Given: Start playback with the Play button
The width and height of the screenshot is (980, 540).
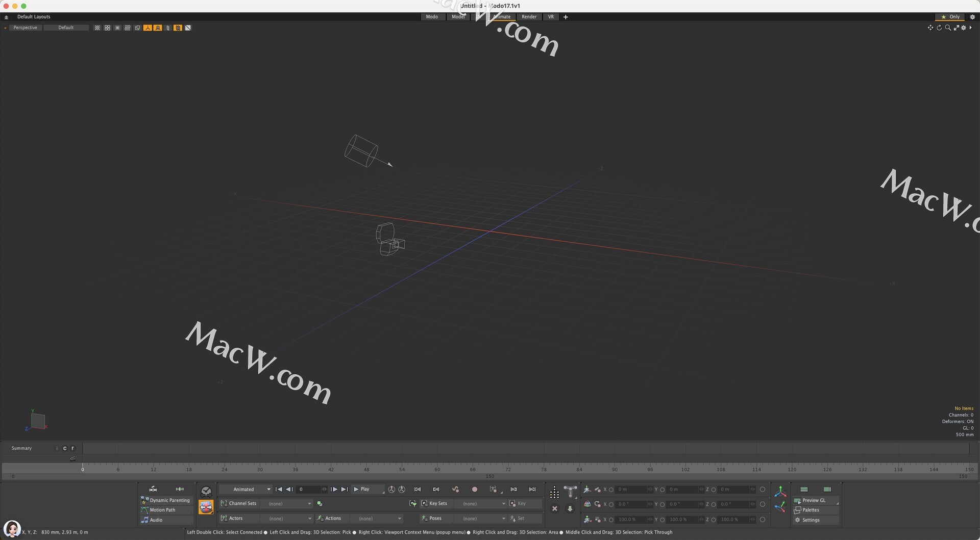Looking at the screenshot, I should pos(367,490).
